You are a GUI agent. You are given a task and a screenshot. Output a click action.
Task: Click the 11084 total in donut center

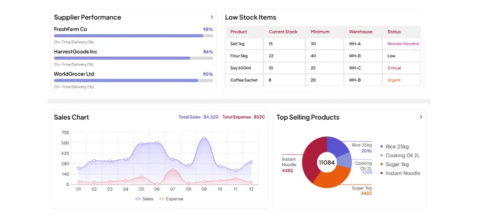(x=327, y=163)
